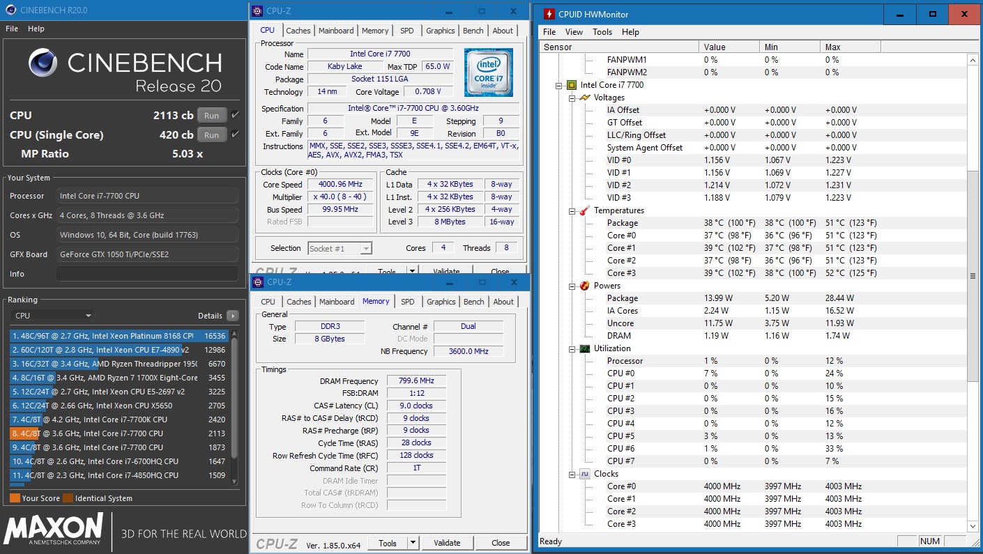Image resolution: width=983 pixels, height=554 pixels.
Task: Select ranking entry Intel Core i7-7700K CPU
Action: click(x=119, y=420)
